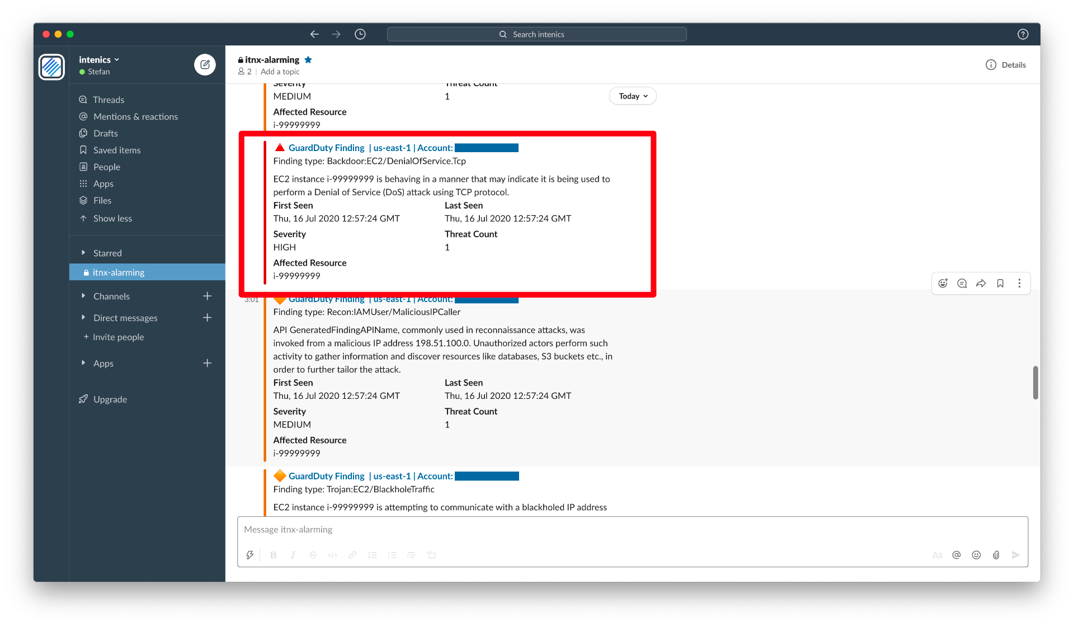Screen dimensions: 1074x626
Task: Click the compose new message icon
Action: (x=205, y=65)
